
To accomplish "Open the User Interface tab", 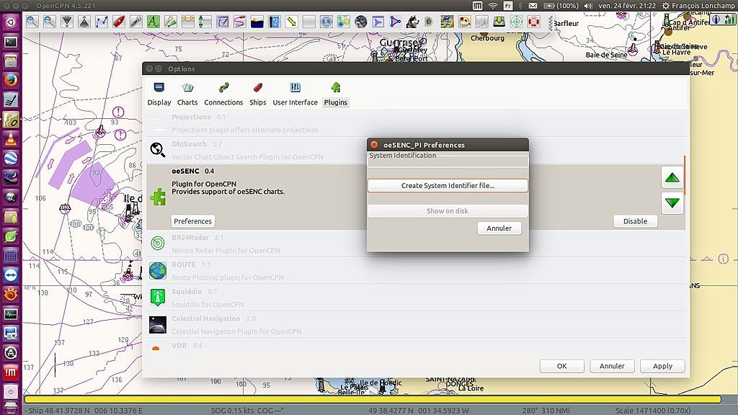I will (295, 94).
